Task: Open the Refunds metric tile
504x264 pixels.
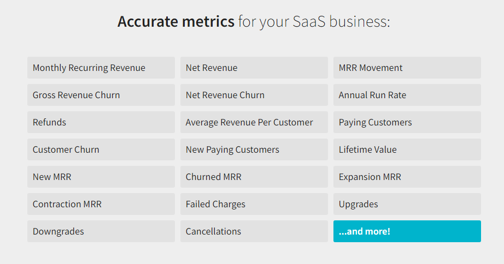Action: coord(101,122)
